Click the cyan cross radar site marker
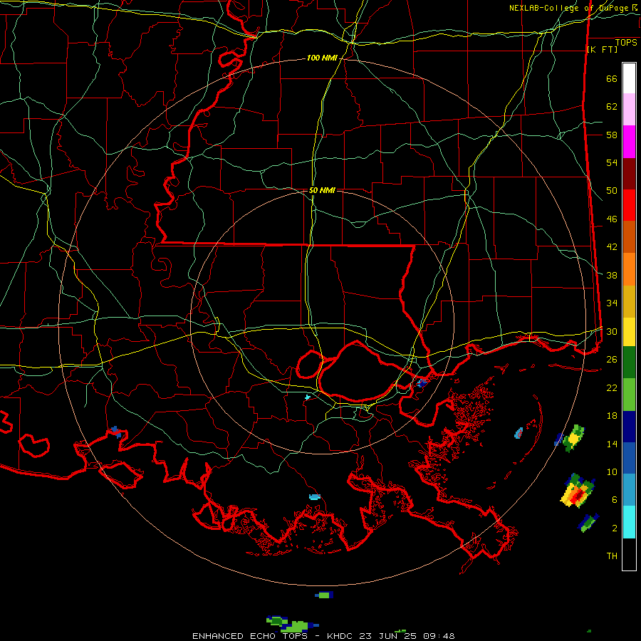 tap(308, 397)
